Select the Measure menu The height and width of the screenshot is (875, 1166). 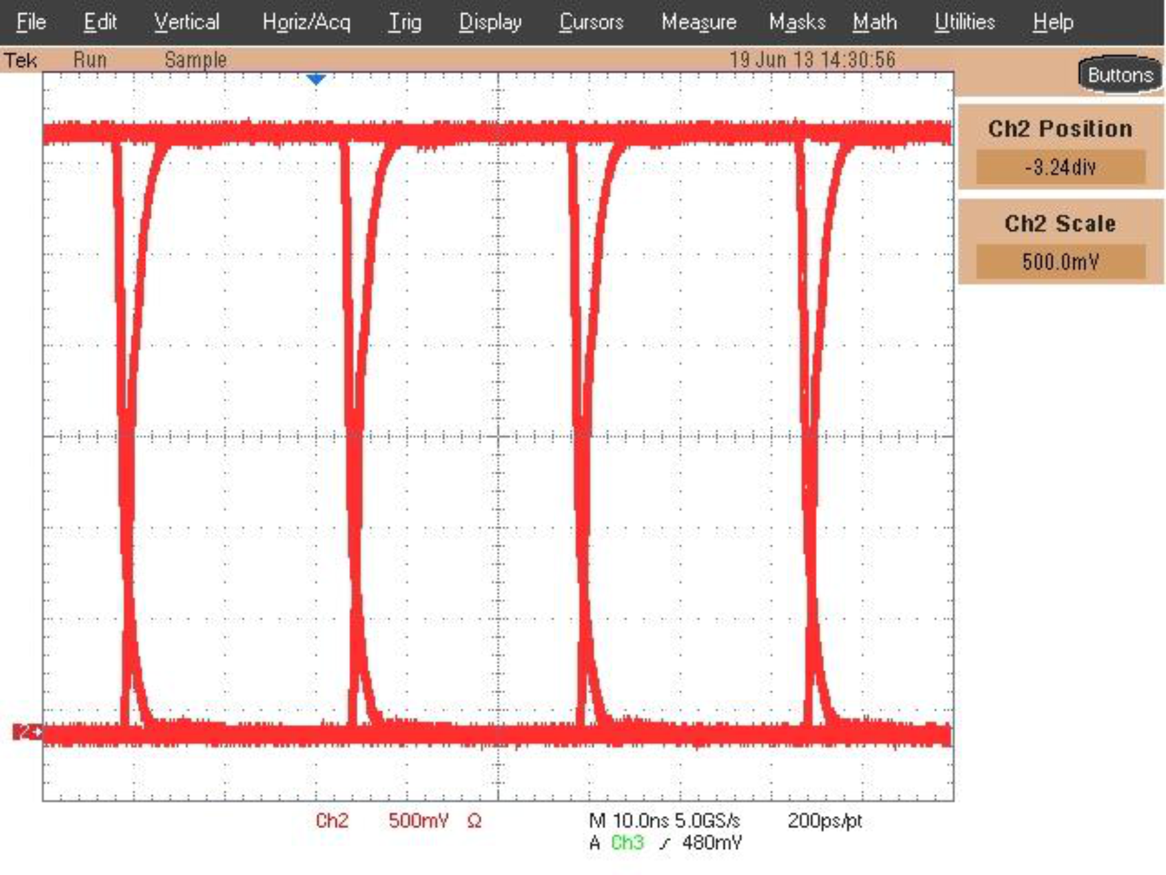(698, 21)
